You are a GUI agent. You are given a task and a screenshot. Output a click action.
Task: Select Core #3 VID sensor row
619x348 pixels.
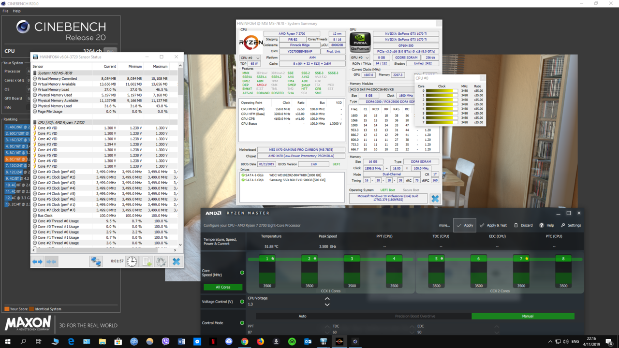[x=104, y=144]
